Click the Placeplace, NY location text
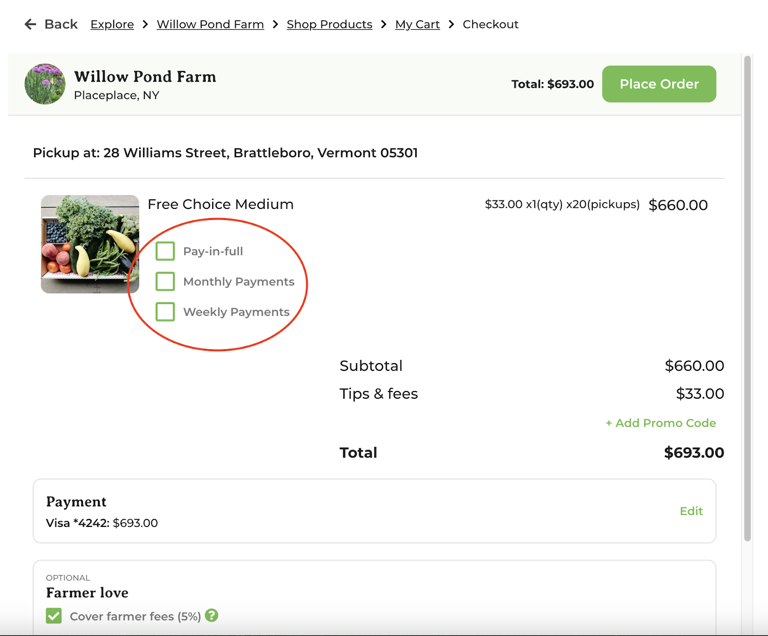This screenshot has height=636, width=768. coord(117,95)
